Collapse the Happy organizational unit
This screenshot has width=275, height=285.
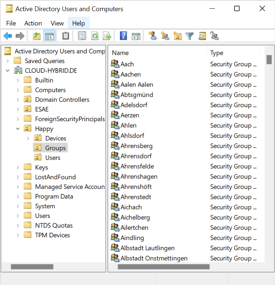pyautogui.click(x=18, y=129)
